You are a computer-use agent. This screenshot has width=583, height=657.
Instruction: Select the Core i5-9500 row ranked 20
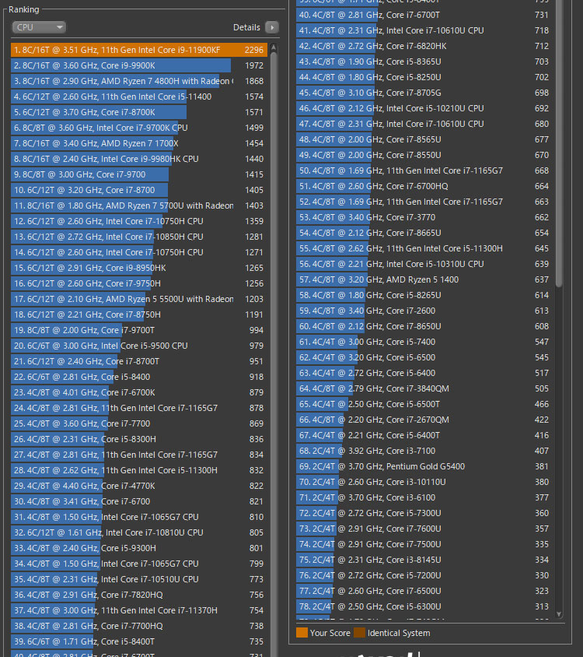tap(139, 346)
